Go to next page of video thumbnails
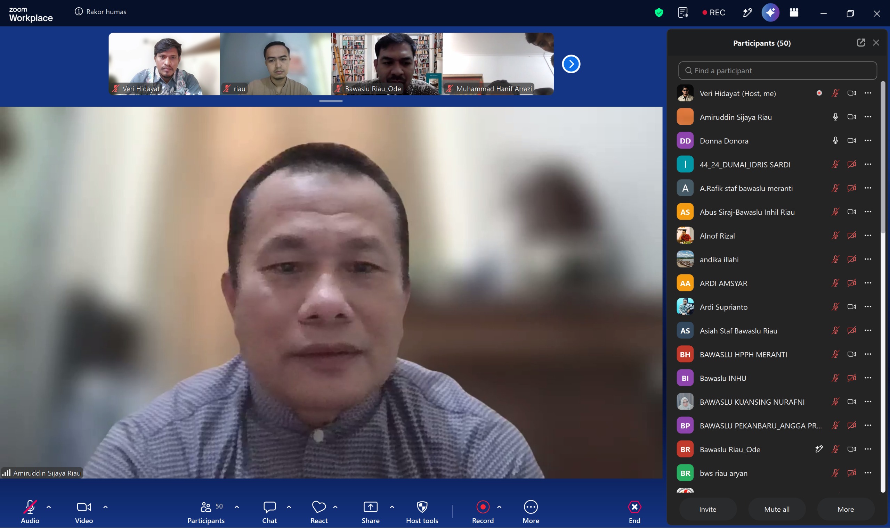The width and height of the screenshot is (890, 528). tap(571, 64)
